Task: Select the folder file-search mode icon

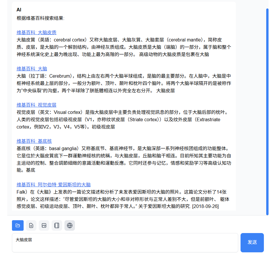Action: 18,225
